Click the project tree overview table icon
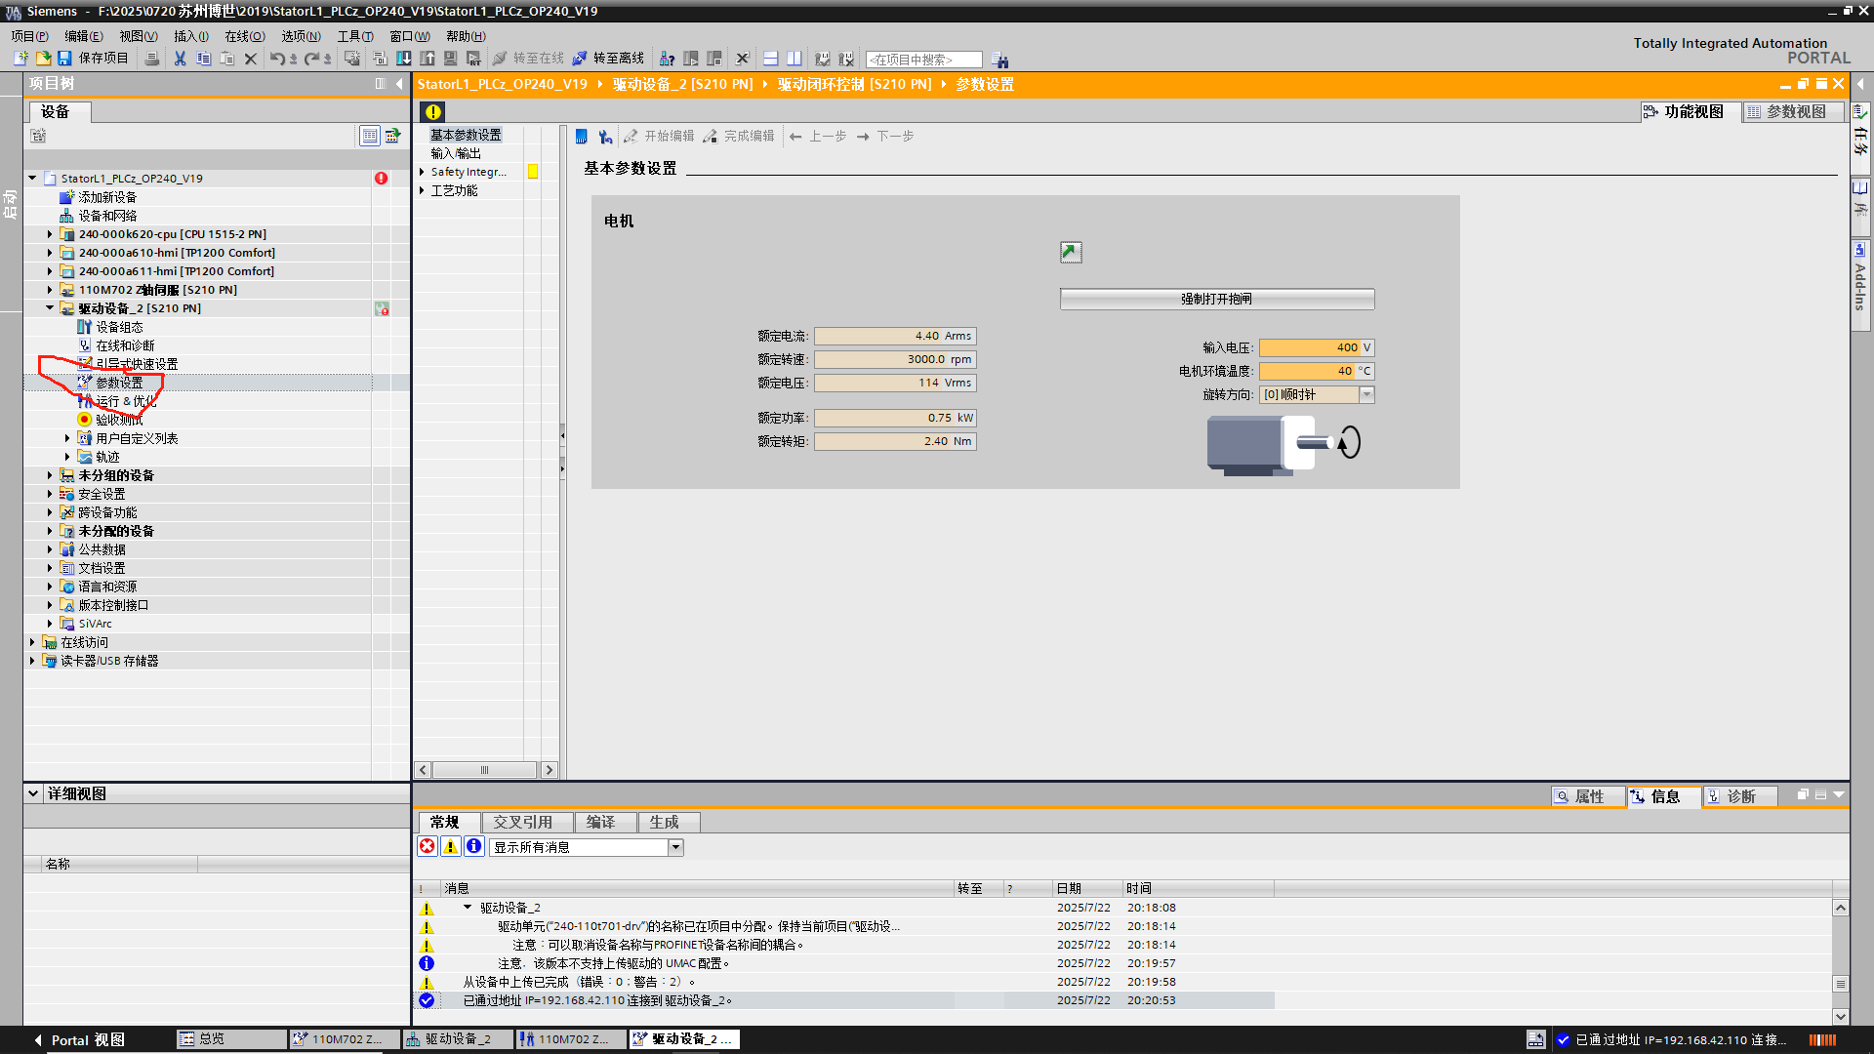 (x=369, y=136)
